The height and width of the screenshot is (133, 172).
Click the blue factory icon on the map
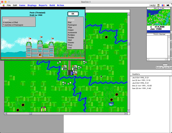pos(111,104)
